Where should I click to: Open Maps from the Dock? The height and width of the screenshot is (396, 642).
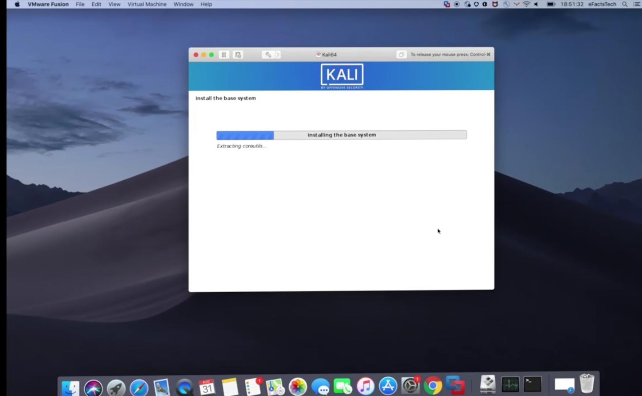(x=275, y=387)
